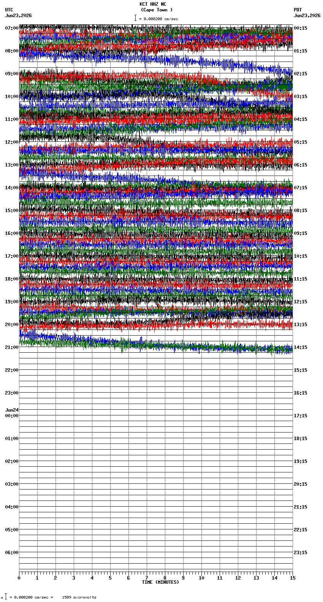The width and height of the screenshot is (323, 602).
Task: Click the top scale label '= 0.000200 cm/sec'
Action: pos(158,19)
